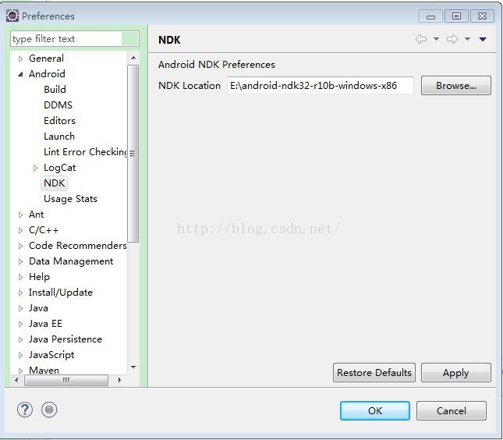
Task: Expand the Install/Update node
Action: [x=21, y=293]
